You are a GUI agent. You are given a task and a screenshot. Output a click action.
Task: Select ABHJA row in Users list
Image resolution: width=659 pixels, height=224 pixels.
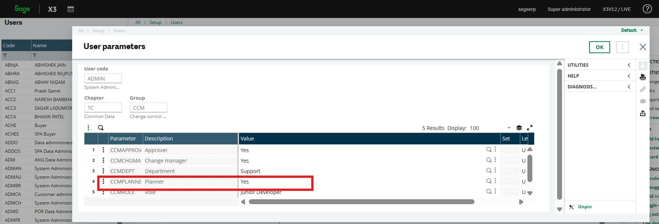point(37,65)
